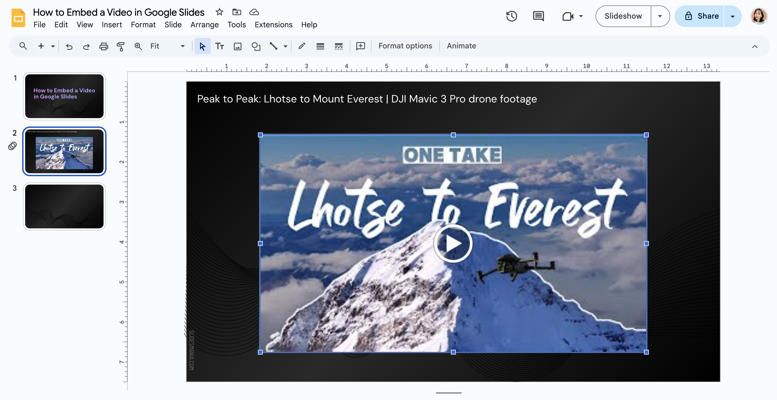This screenshot has width=777, height=400.
Task: Expand the Slideshow options arrow
Action: (x=660, y=16)
